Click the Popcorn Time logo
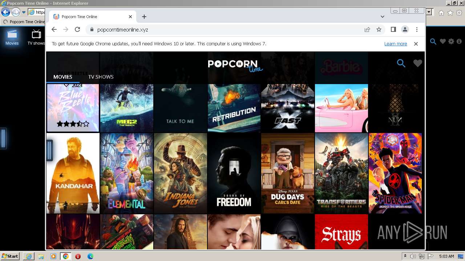The image size is (465, 261). point(235,65)
